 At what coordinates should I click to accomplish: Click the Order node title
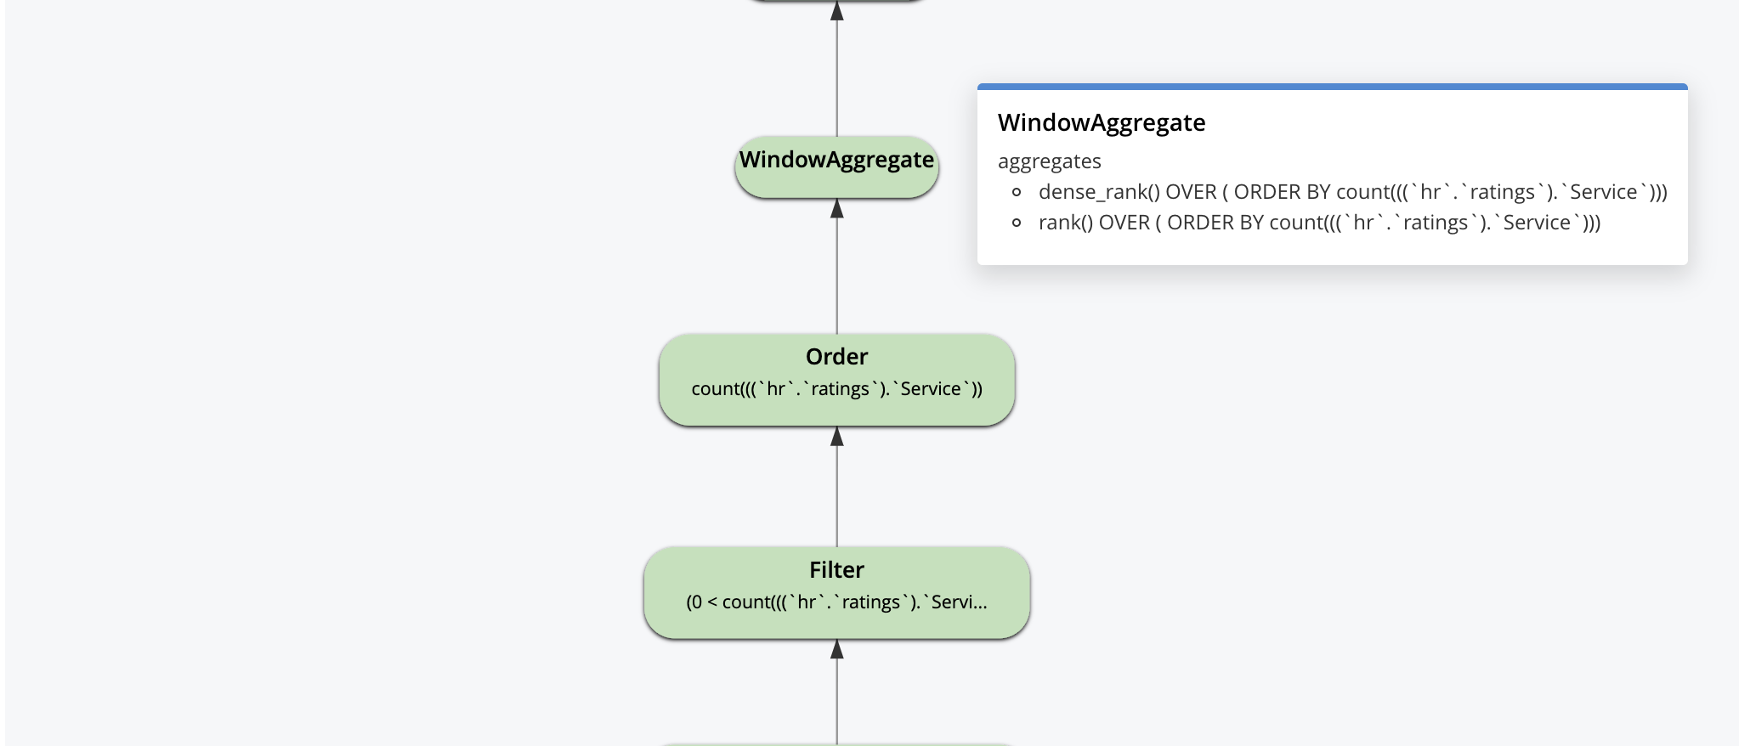click(836, 356)
